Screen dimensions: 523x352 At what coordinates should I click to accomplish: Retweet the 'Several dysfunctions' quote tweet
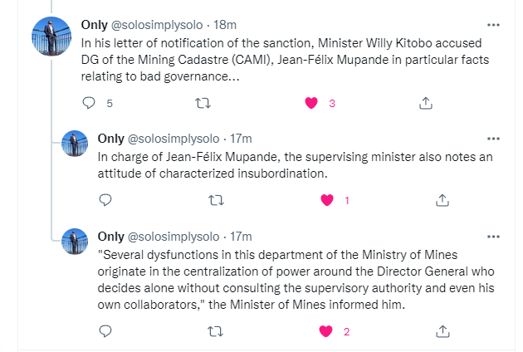tap(217, 330)
